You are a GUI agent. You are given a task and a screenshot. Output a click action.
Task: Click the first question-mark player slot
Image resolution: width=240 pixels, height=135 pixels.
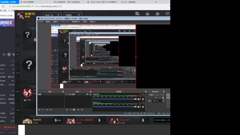pos(27,35)
